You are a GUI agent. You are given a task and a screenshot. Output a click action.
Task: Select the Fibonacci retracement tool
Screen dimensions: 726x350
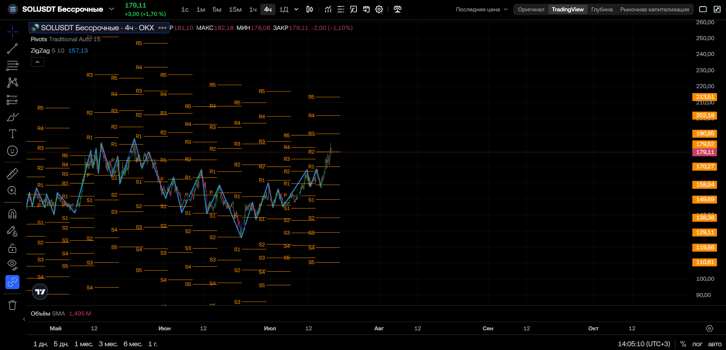click(12, 66)
